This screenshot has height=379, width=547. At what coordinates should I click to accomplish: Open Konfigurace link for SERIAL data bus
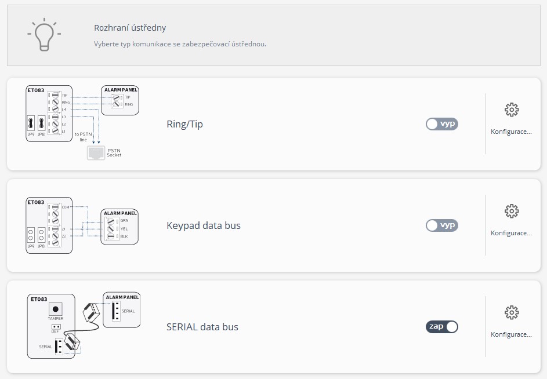coord(511,334)
